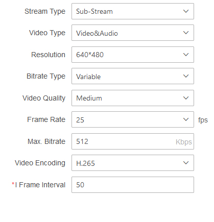The width and height of the screenshot is (214, 222).
Task: Open the Video Quality Medium dropdown
Action: tap(133, 98)
